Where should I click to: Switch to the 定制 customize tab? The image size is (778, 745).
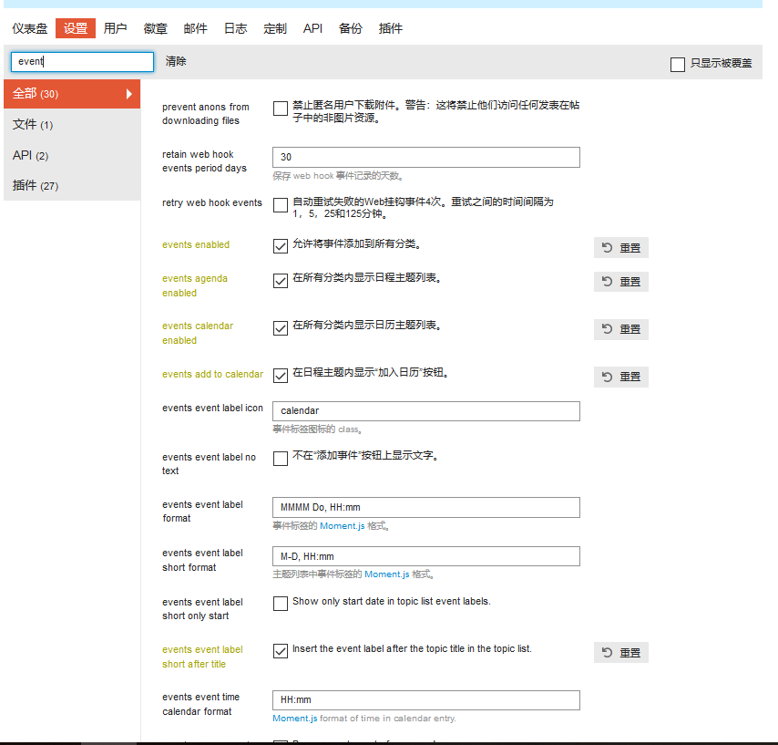(x=275, y=28)
